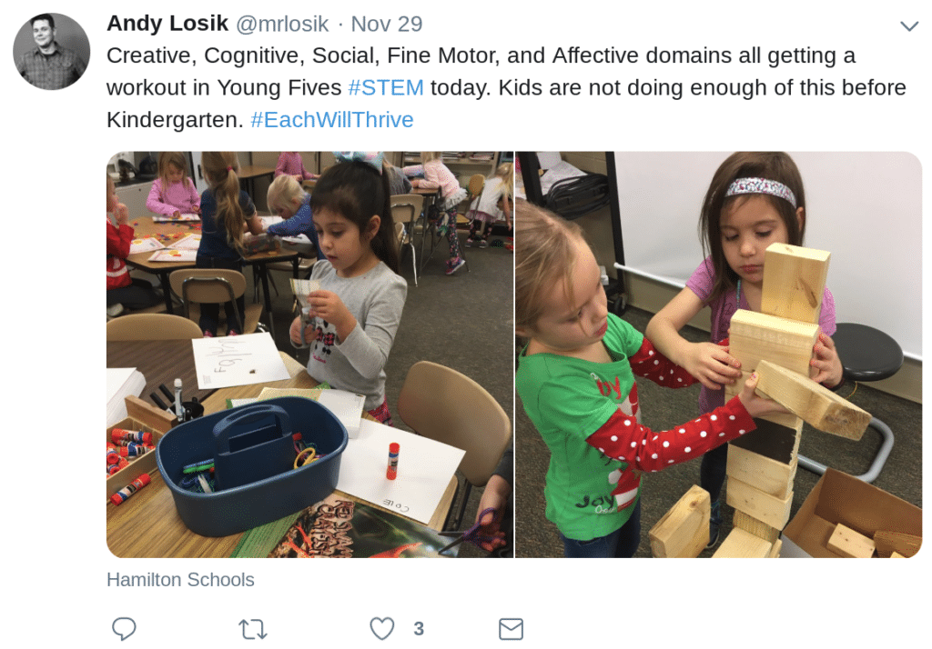Like the tweet with the heart icon
This screenshot has width=932, height=649.
pos(381,628)
